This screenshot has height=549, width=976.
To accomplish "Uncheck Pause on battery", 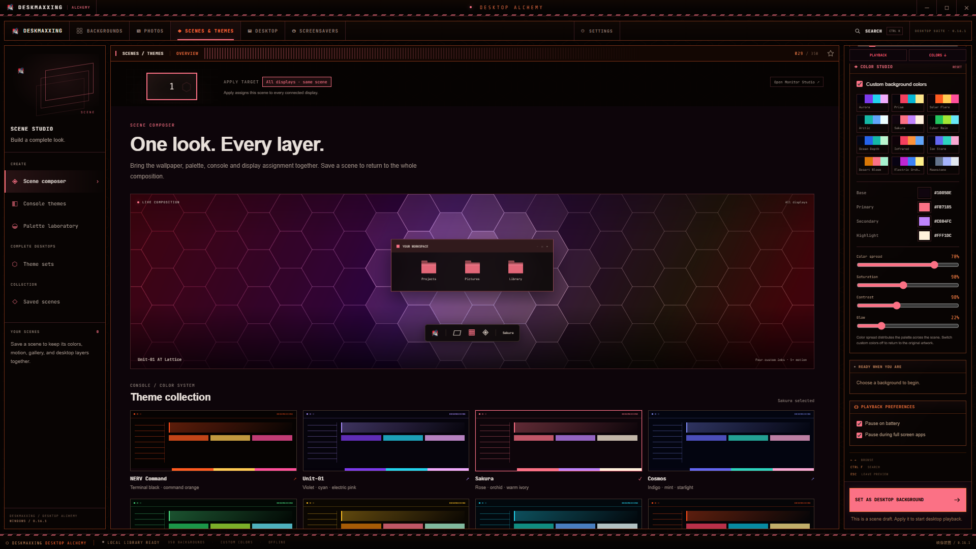I will tap(859, 423).
